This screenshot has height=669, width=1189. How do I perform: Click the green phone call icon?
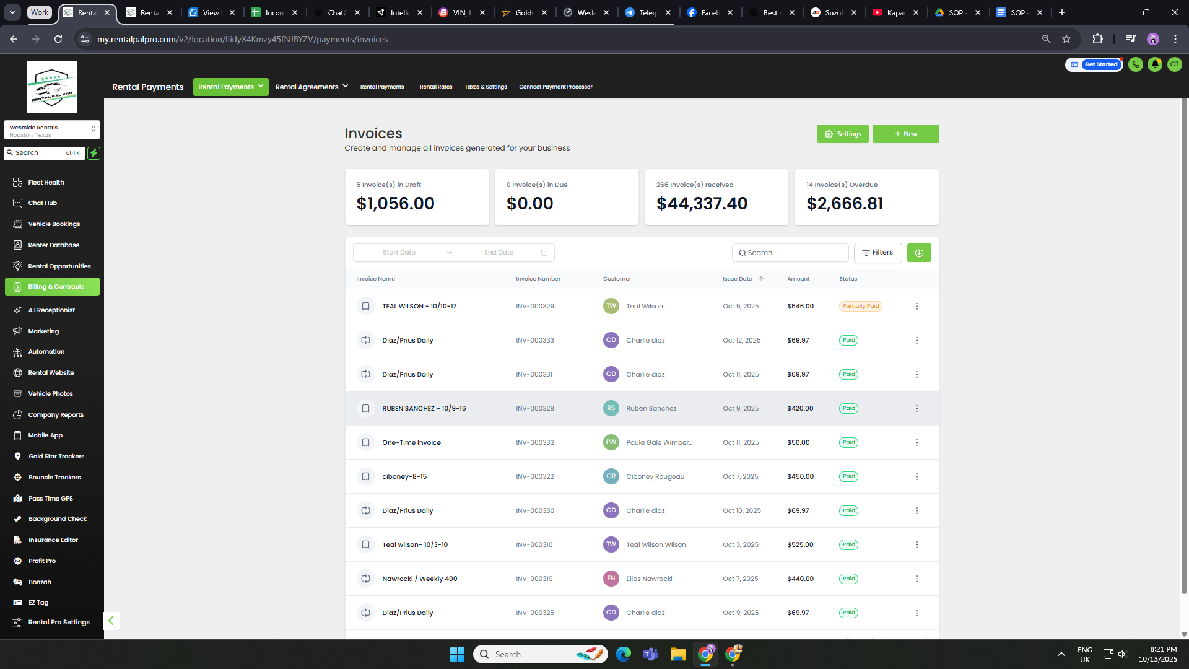[1135, 64]
